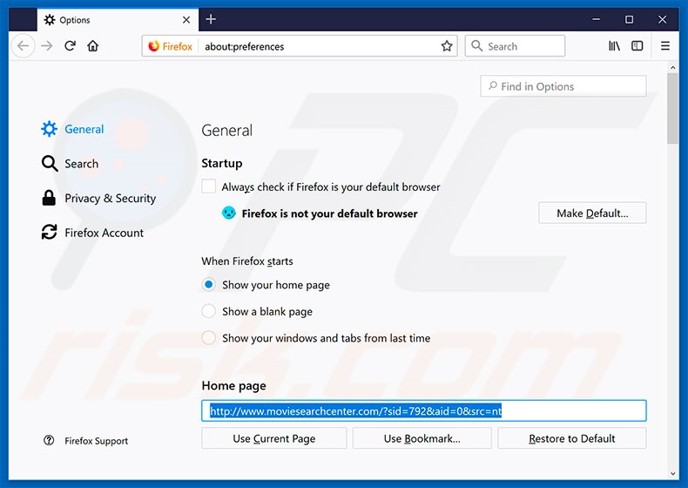688x488 pixels.
Task: Click the magnifier icon in Search box
Action: click(x=476, y=45)
